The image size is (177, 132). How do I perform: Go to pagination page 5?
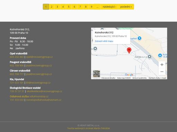click(x=69, y=7)
